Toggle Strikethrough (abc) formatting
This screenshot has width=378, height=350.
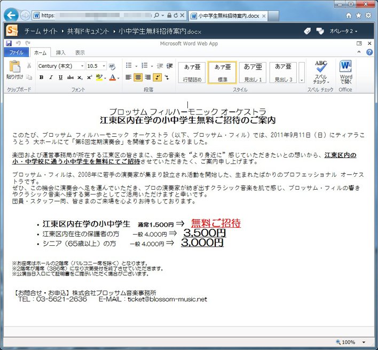pos(70,77)
